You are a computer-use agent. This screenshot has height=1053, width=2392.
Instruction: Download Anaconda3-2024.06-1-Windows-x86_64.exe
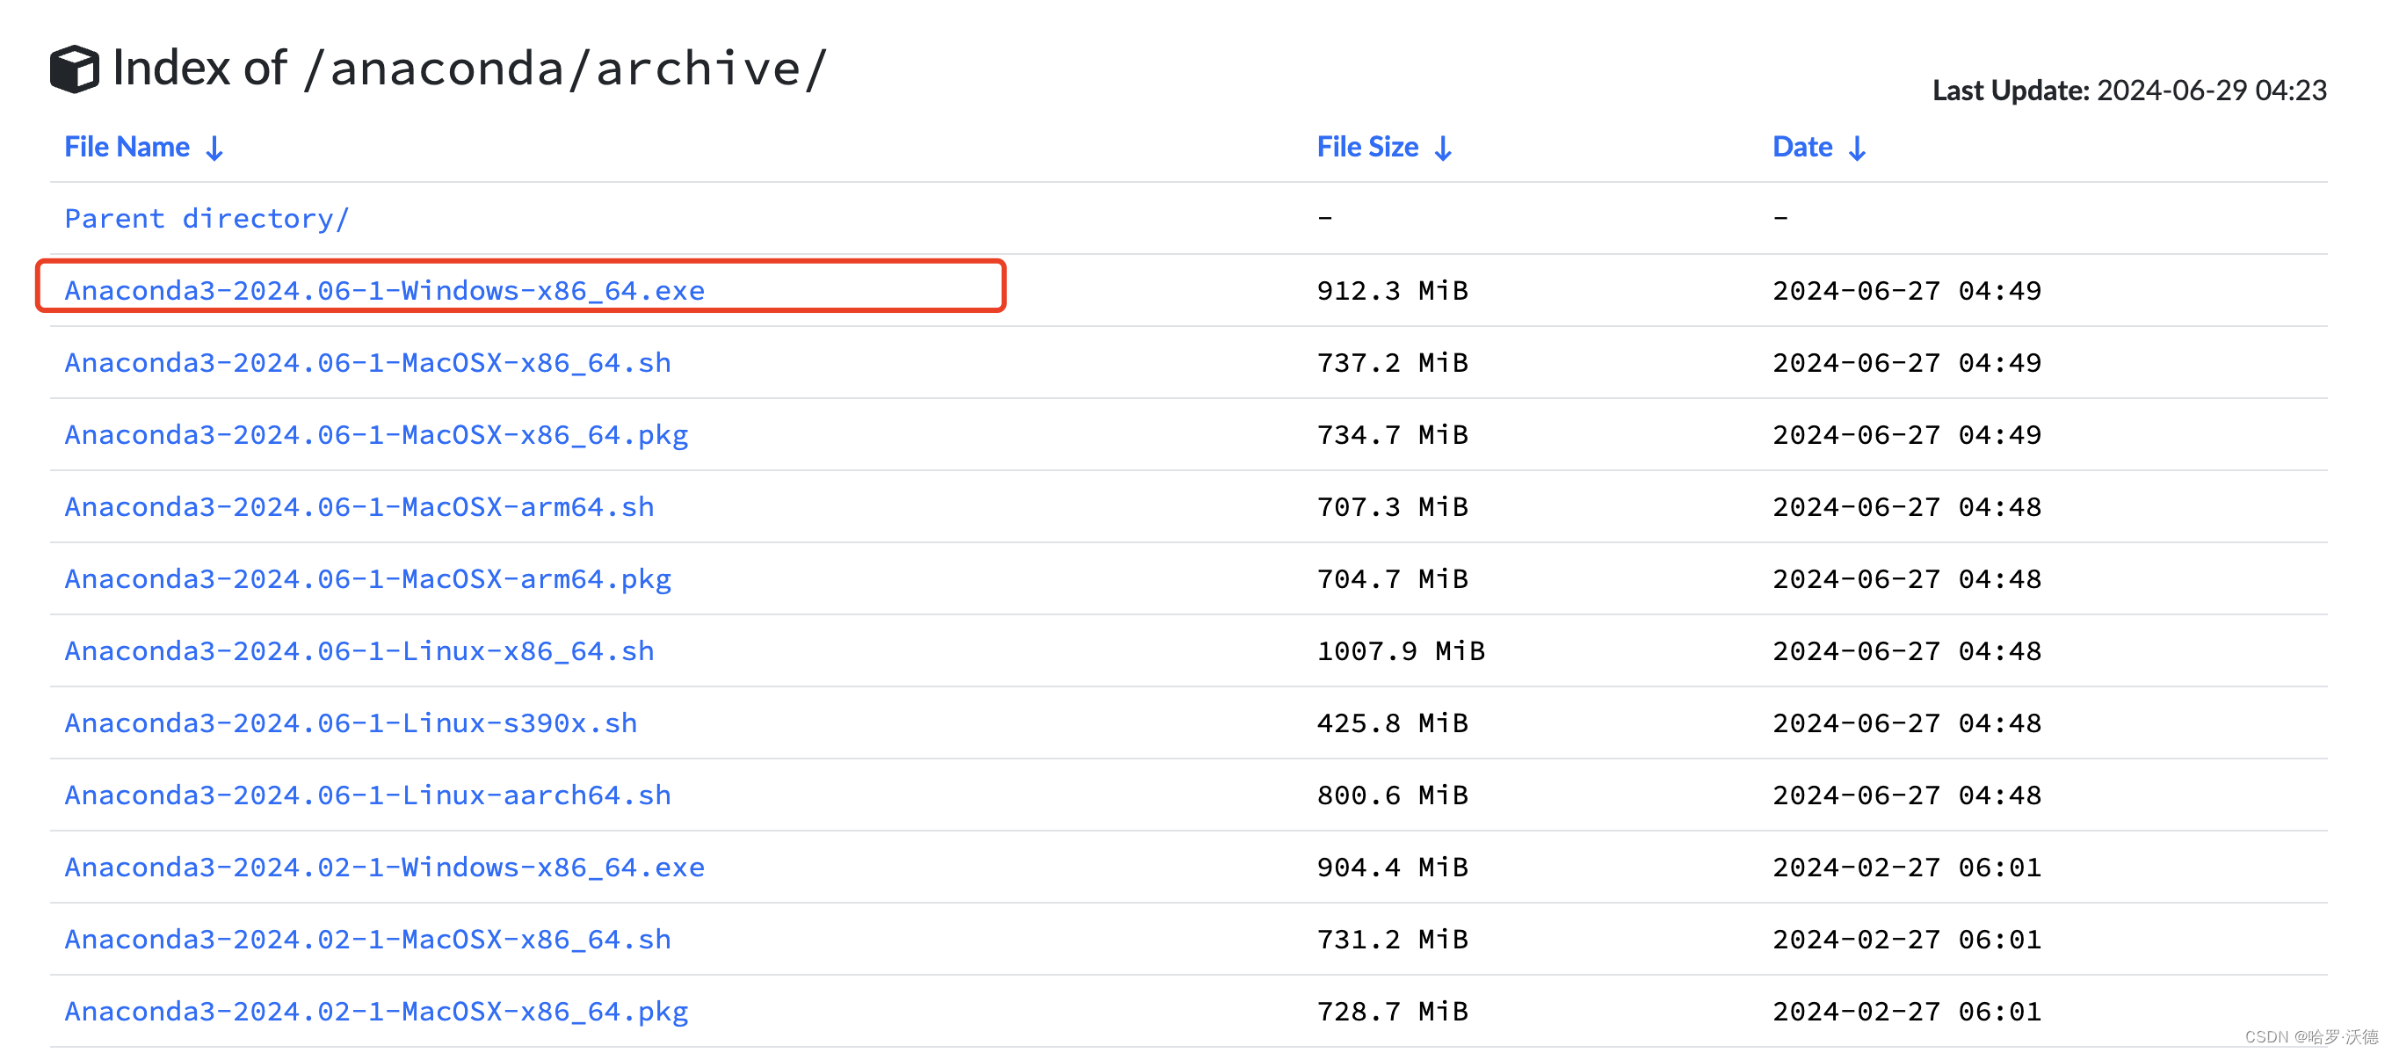click(383, 291)
